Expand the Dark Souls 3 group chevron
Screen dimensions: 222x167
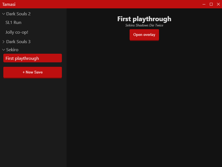(x=4, y=41)
